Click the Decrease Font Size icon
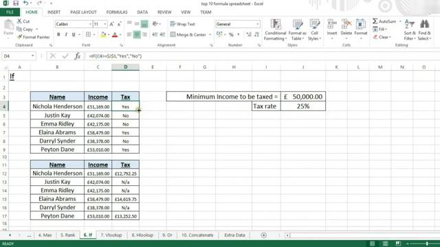The height and width of the screenshot is (247, 440). pos(119,24)
